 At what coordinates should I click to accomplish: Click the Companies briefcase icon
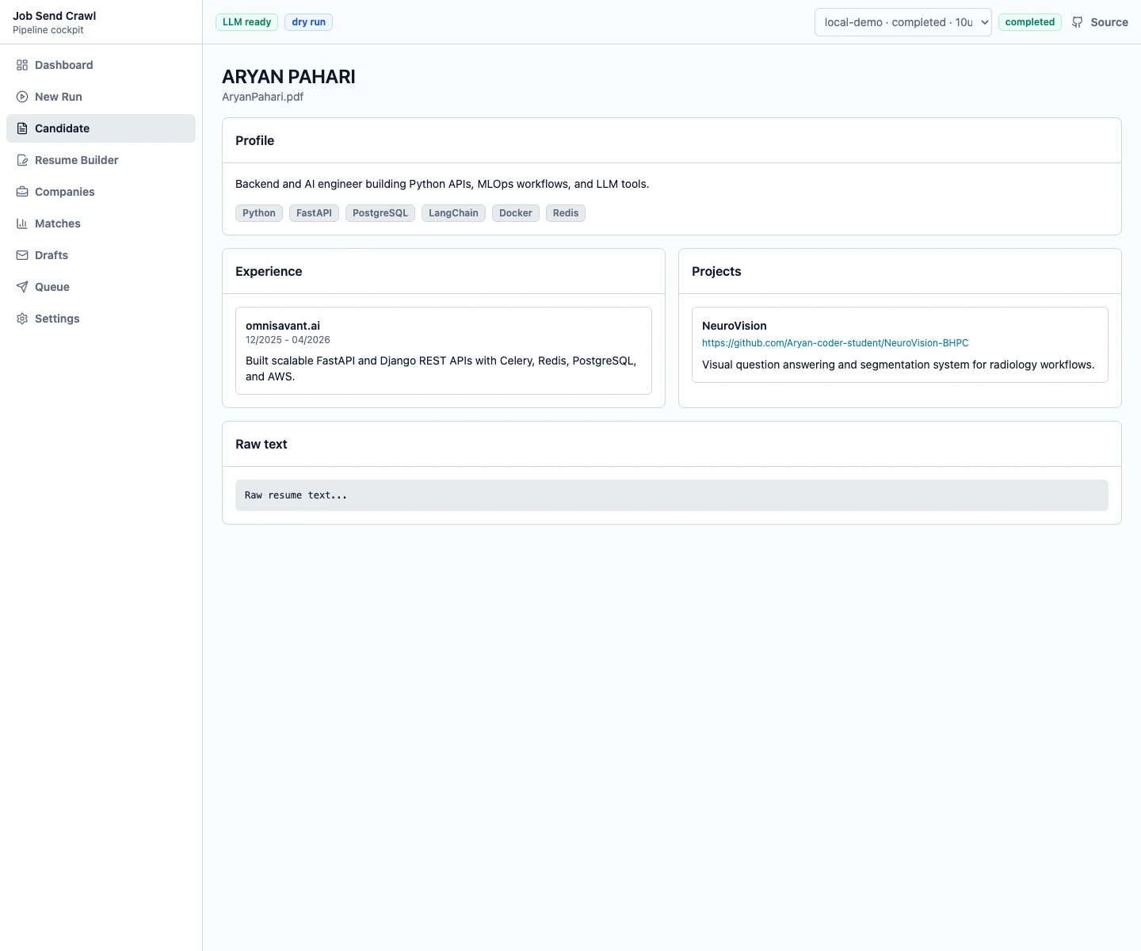(x=22, y=192)
